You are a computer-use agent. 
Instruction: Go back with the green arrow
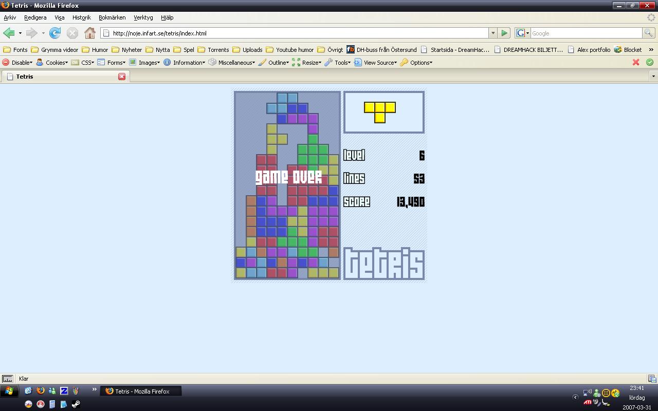click(x=9, y=33)
